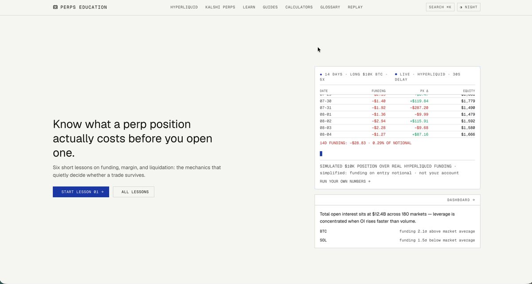
Task: Select the 07-31 date cell
Action: point(325,107)
